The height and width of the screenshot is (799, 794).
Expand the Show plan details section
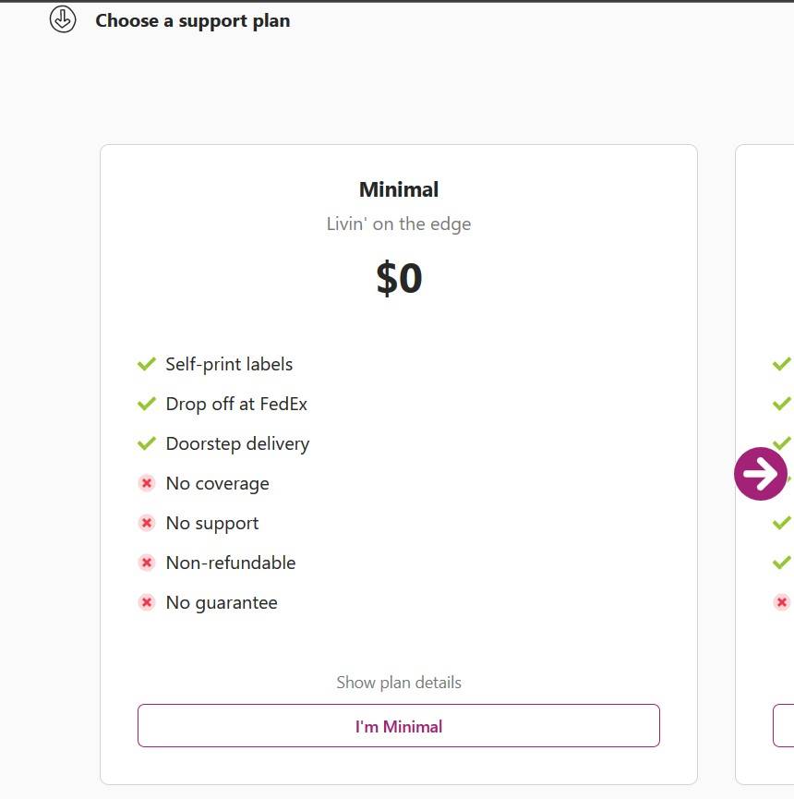398,682
